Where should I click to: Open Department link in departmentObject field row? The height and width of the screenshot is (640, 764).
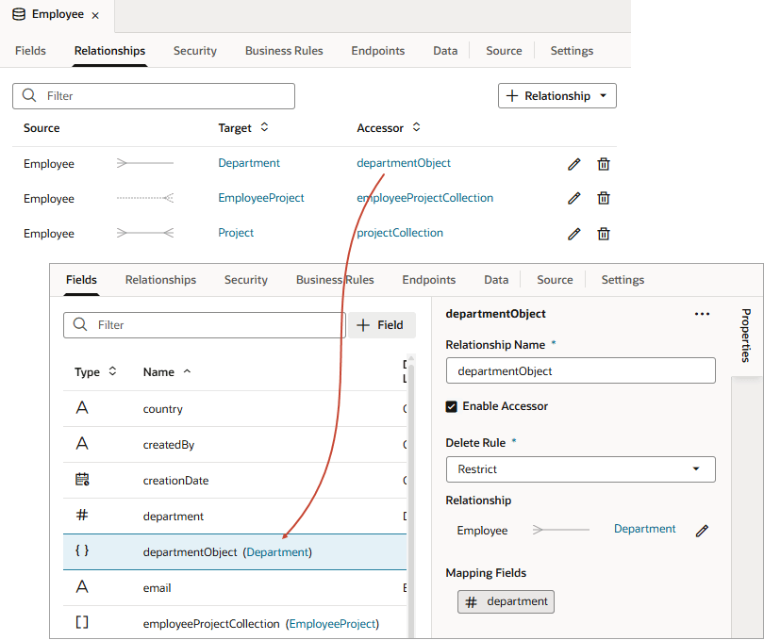click(277, 551)
